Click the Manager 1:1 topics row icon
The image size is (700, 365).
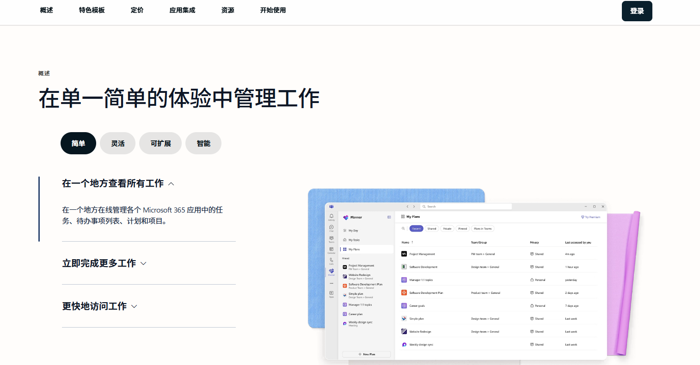click(404, 280)
